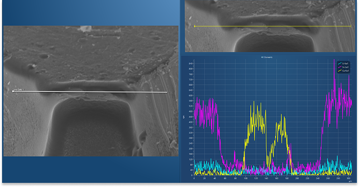This screenshot has width=359, height=187.
Task: Click the yellow Cu legend line swatch
Action: click(340, 71)
